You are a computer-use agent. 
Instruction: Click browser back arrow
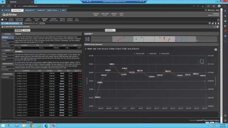point(3,6)
